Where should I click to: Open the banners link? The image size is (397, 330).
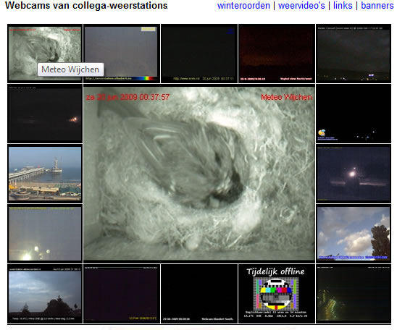377,6
